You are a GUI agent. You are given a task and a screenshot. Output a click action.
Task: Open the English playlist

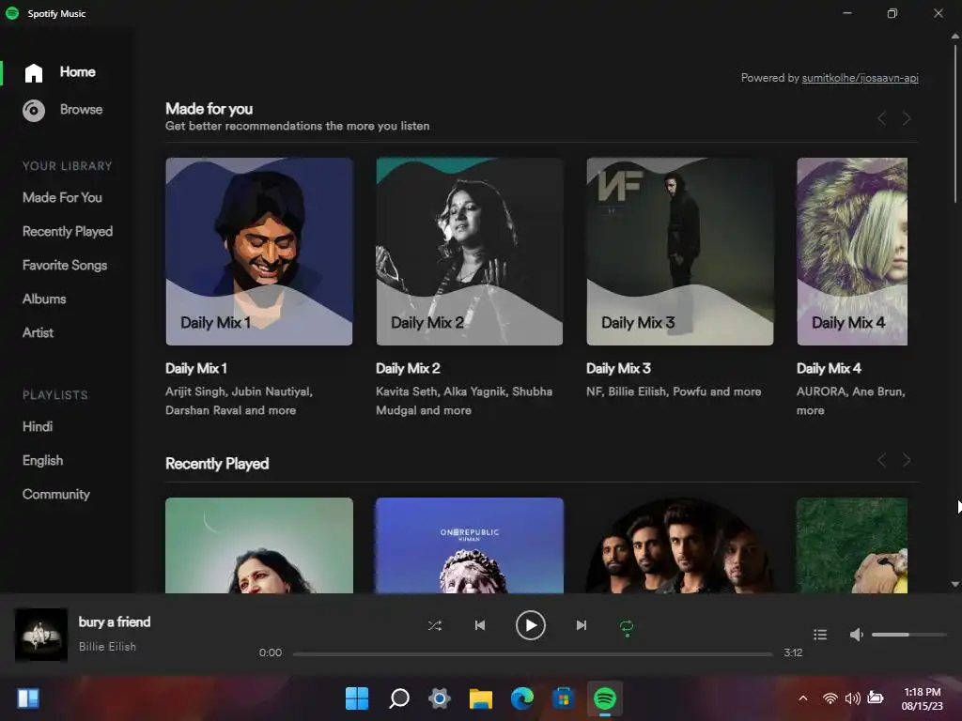(42, 460)
